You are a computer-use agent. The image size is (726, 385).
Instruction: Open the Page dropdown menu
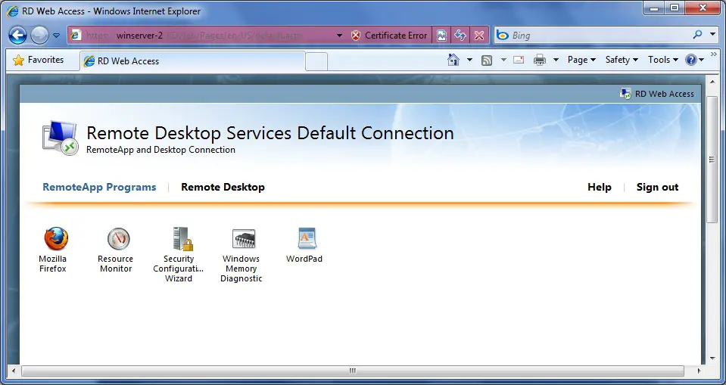[x=581, y=60]
